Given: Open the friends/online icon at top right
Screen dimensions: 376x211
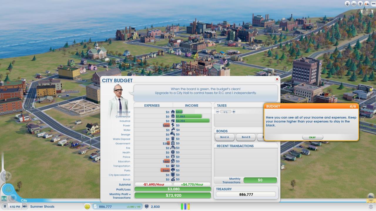Looking at the screenshot, I should [367, 4].
